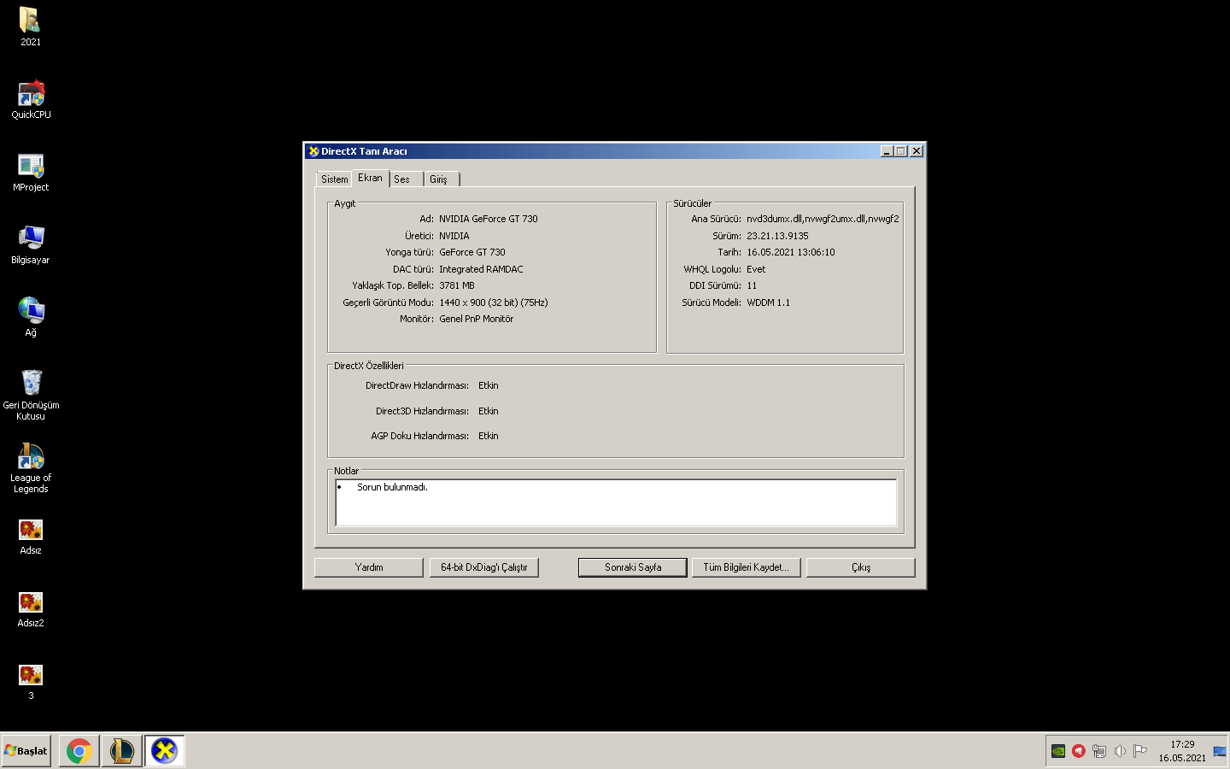
Task: Click the WHQL Logolu Evet value
Action: pyautogui.click(x=756, y=269)
